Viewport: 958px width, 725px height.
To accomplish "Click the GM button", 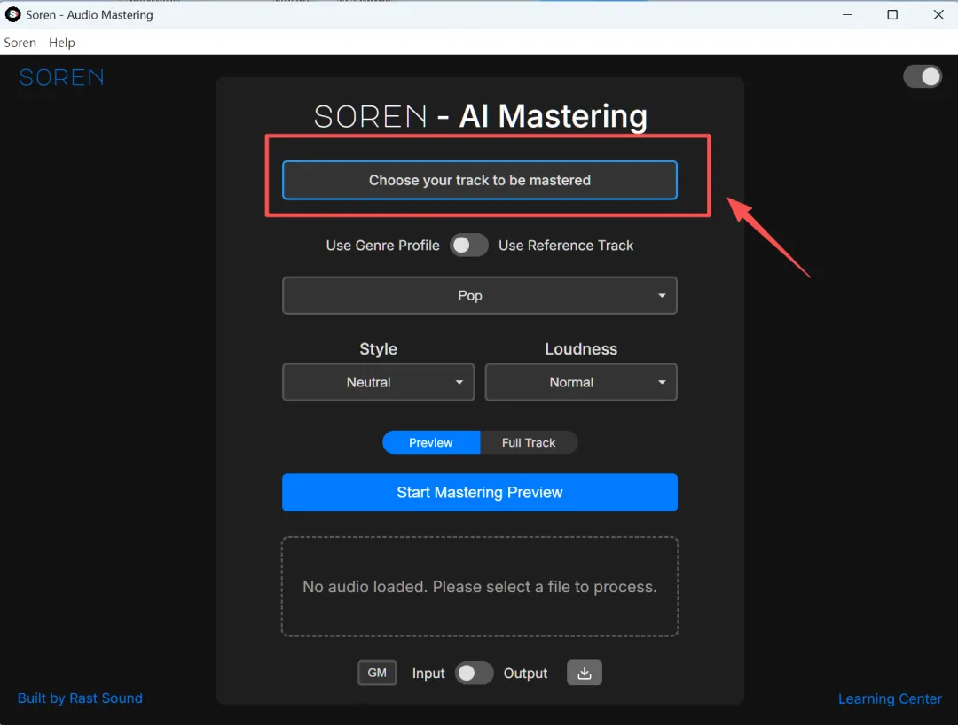I will coord(377,673).
